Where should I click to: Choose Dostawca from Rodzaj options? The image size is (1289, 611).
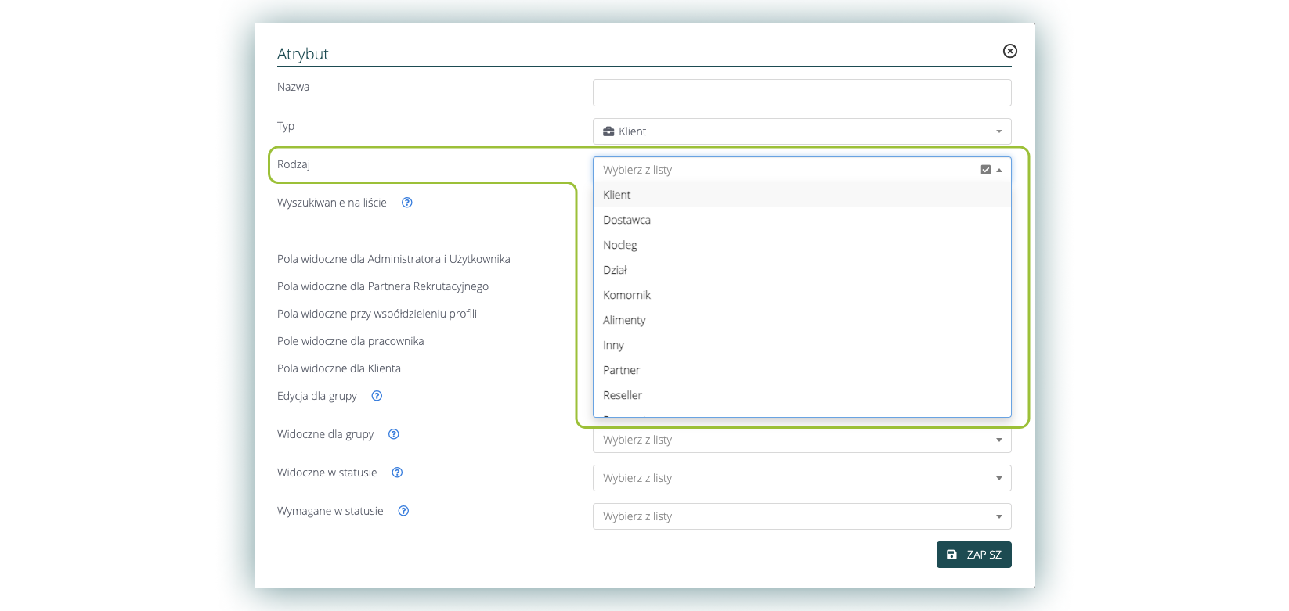626,220
